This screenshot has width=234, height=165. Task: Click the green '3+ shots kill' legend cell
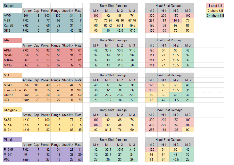point(215,16)
